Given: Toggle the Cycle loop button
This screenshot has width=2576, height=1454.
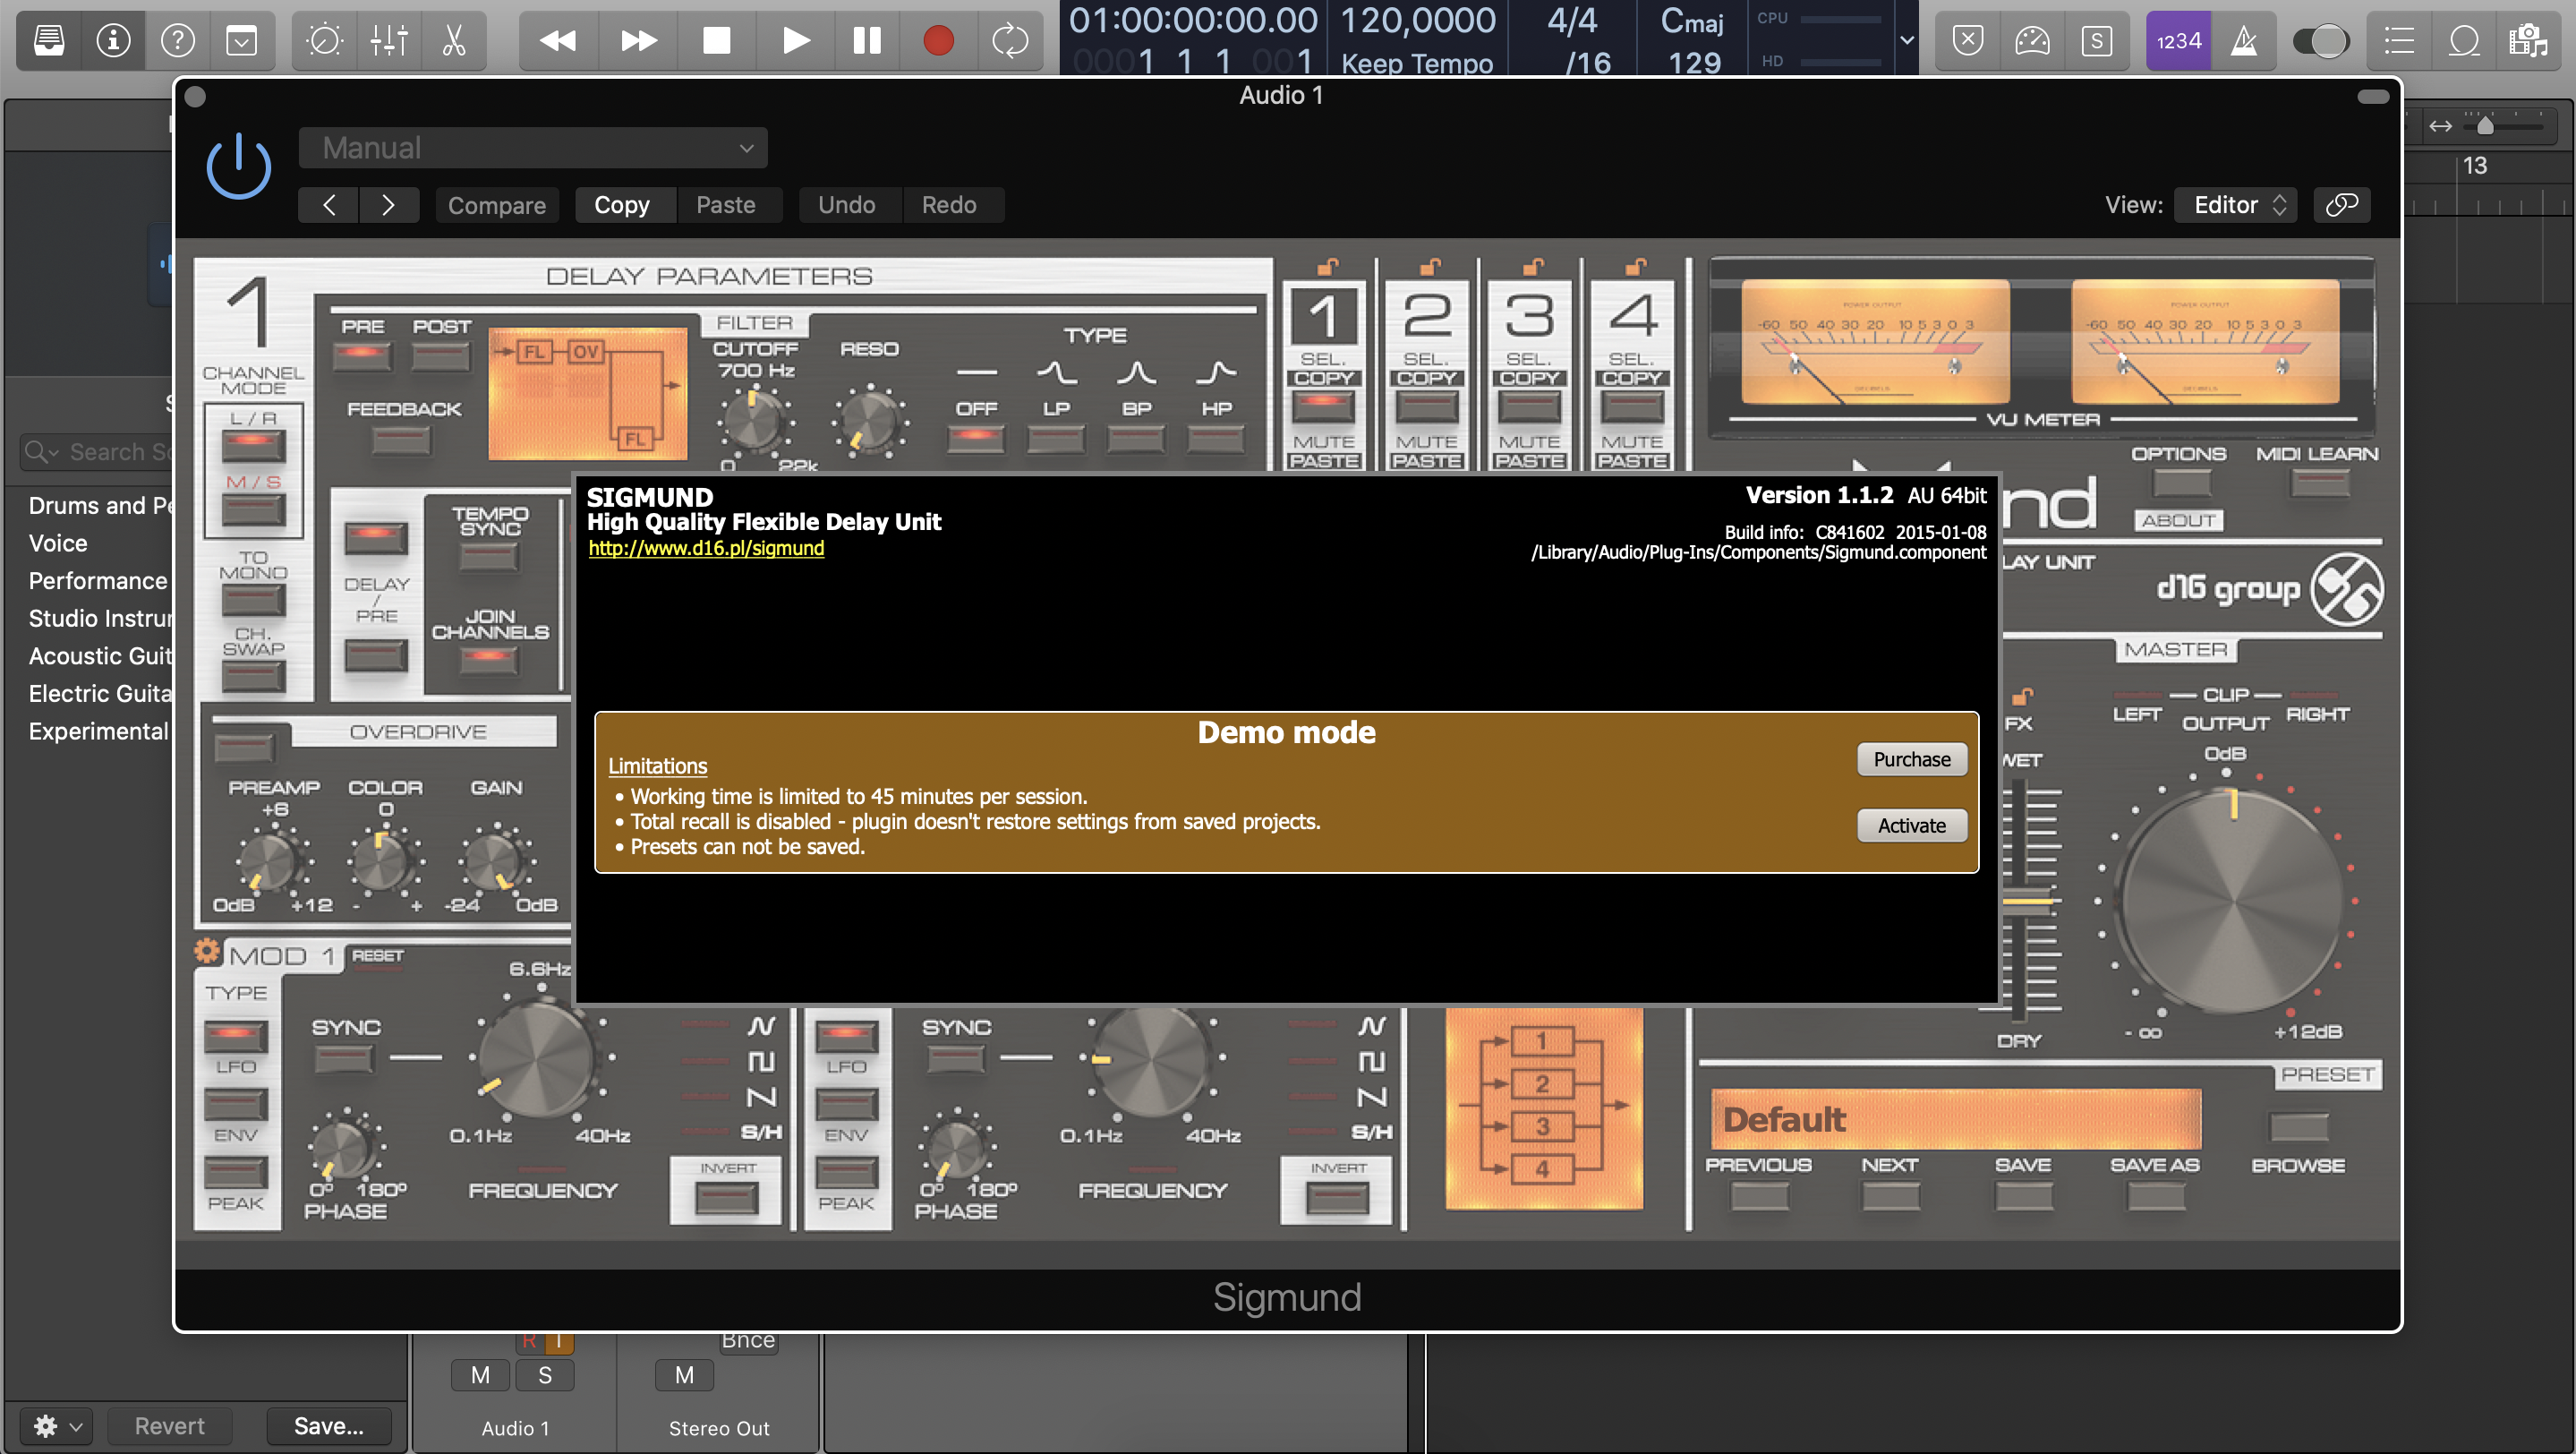Looking at the screenshot, I should click(1009, 40).
